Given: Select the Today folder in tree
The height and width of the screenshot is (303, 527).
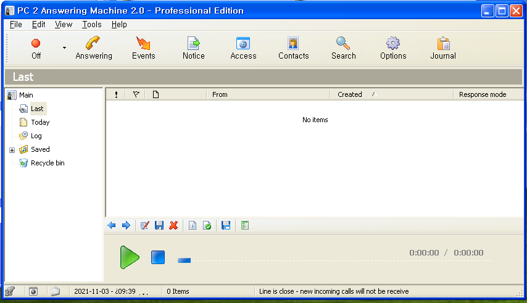Looking at the screenshot, I should point(40,122).
